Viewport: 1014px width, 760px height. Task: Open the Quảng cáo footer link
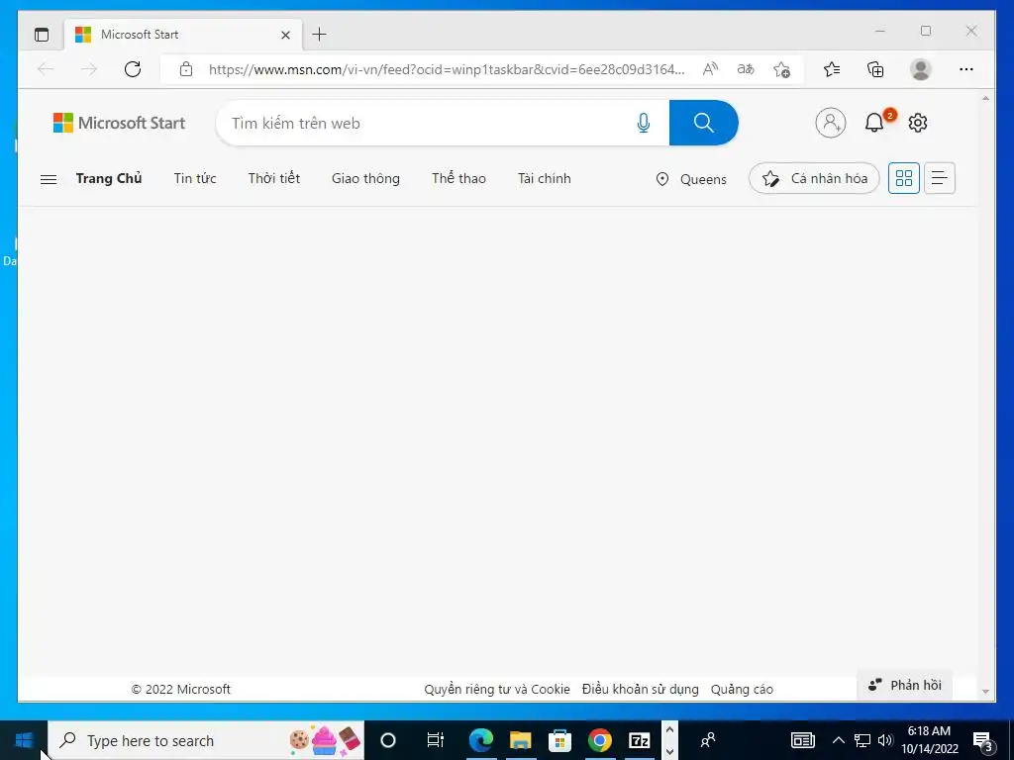742,689
